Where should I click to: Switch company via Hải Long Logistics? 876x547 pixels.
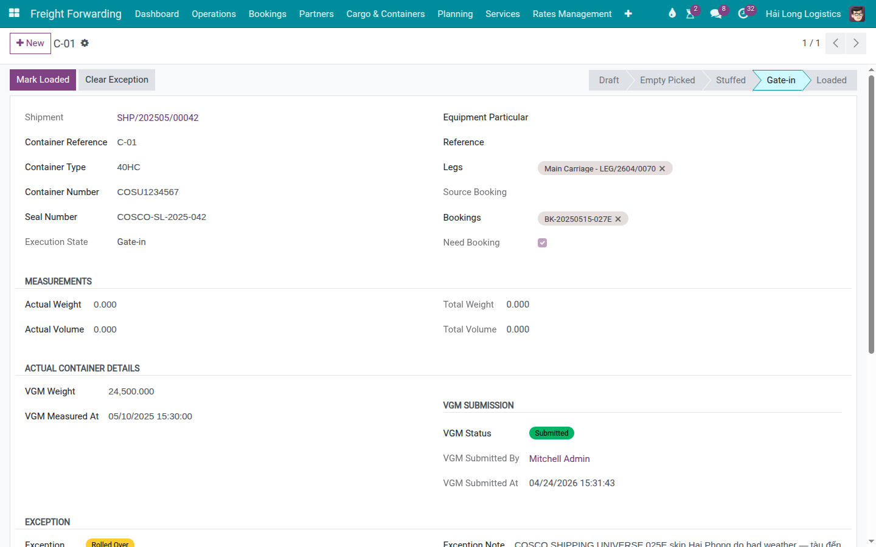click(803, 13)
